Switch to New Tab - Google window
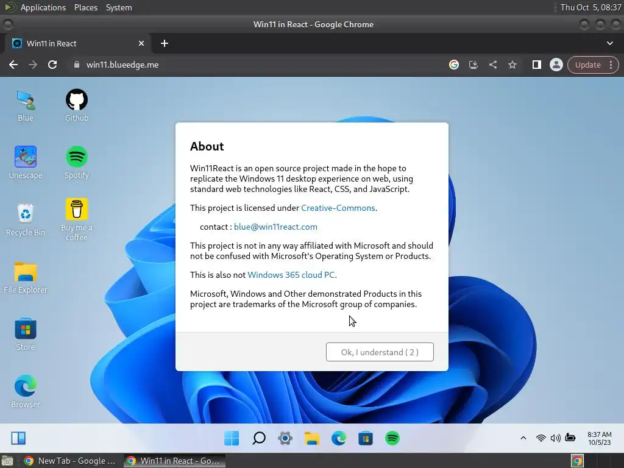Viewport: 624px width, 468px height. pyautogui.click(x=69, y=461)
